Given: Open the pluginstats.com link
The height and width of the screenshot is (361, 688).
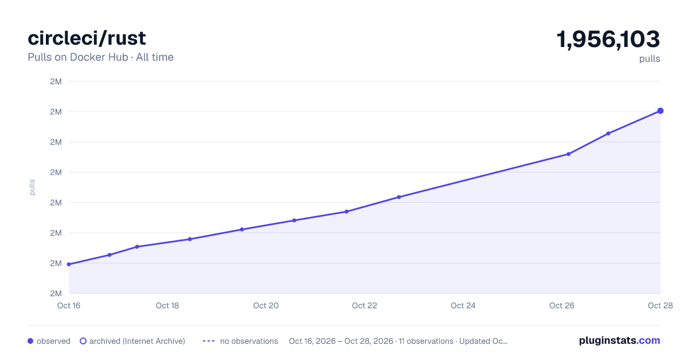Looking at the screenshot, I should point(620,340).
